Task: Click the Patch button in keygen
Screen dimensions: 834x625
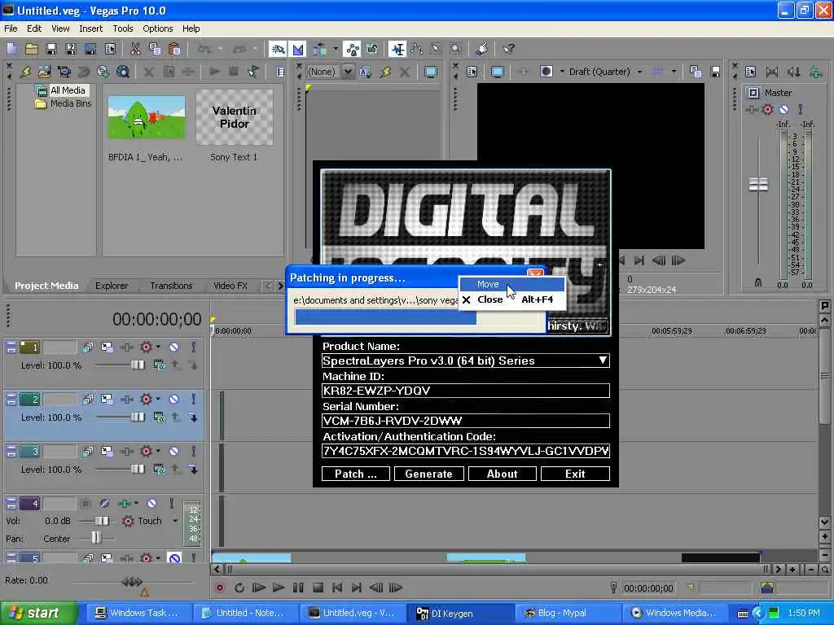Action: pyautogui.click(x=355, y=474)
